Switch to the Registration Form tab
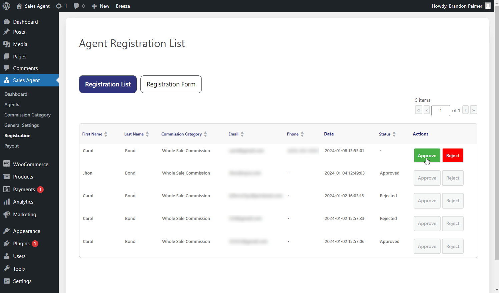This screenshot has height=293, width=499. pos(171,84)
